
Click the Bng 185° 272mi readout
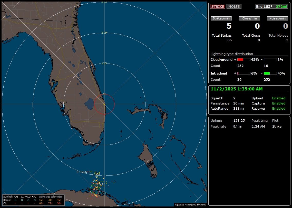point(271,6)
